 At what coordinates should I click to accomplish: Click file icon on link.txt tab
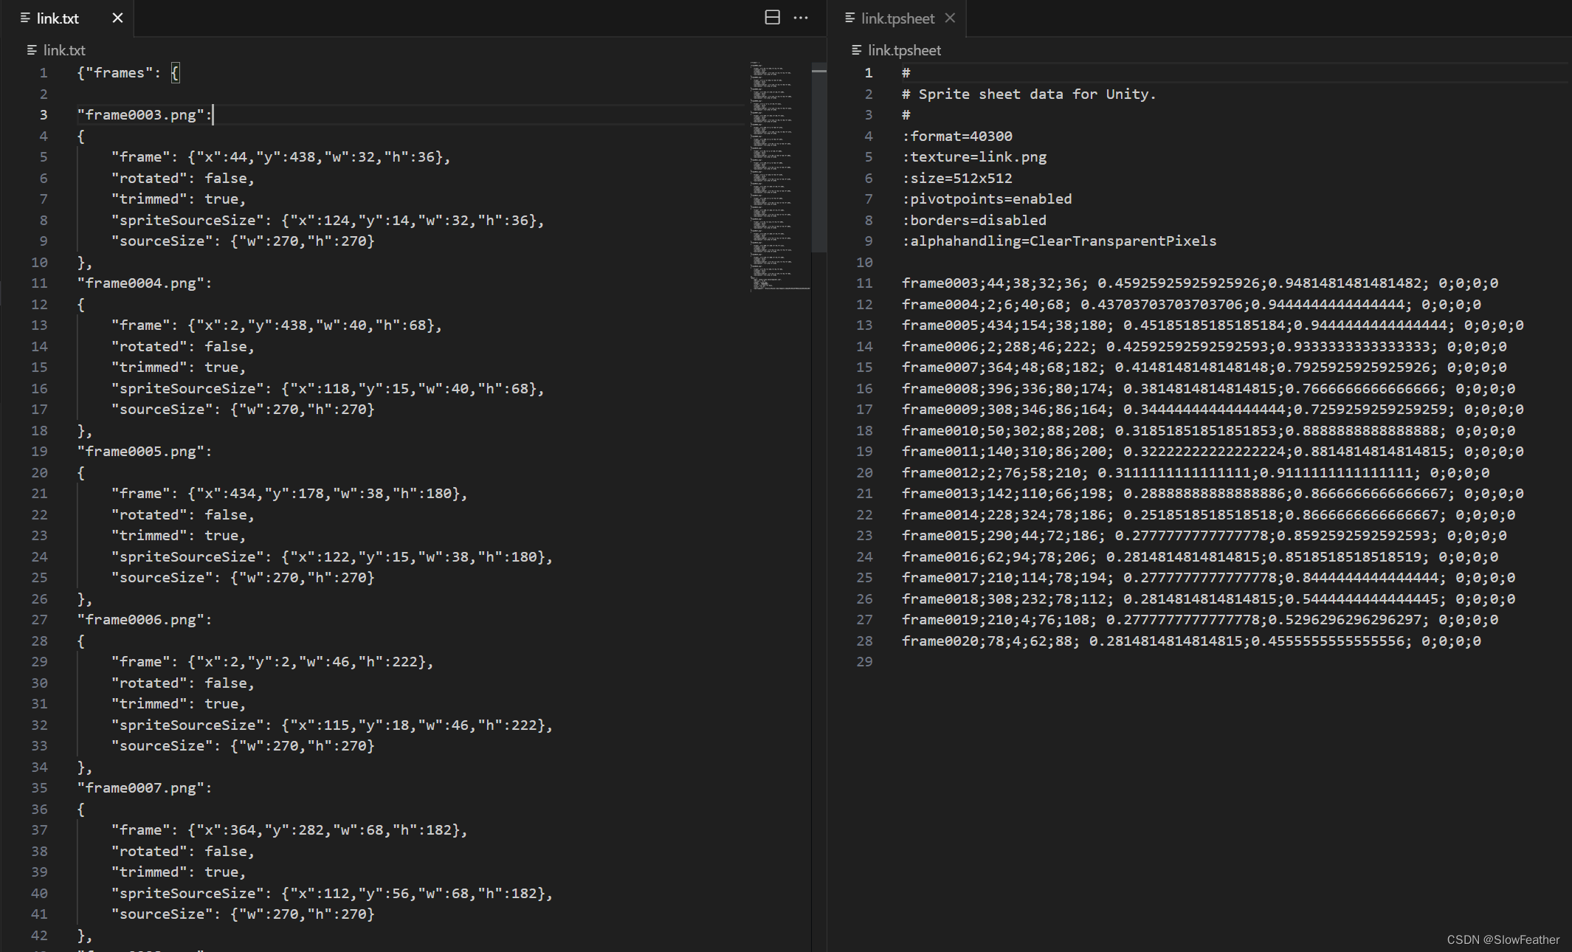pyautogui.click(x=25, y=18)
